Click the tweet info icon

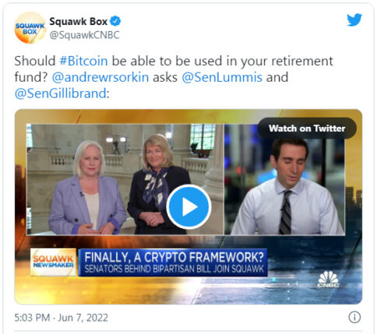pyautogui.click(x=354, y=317)
